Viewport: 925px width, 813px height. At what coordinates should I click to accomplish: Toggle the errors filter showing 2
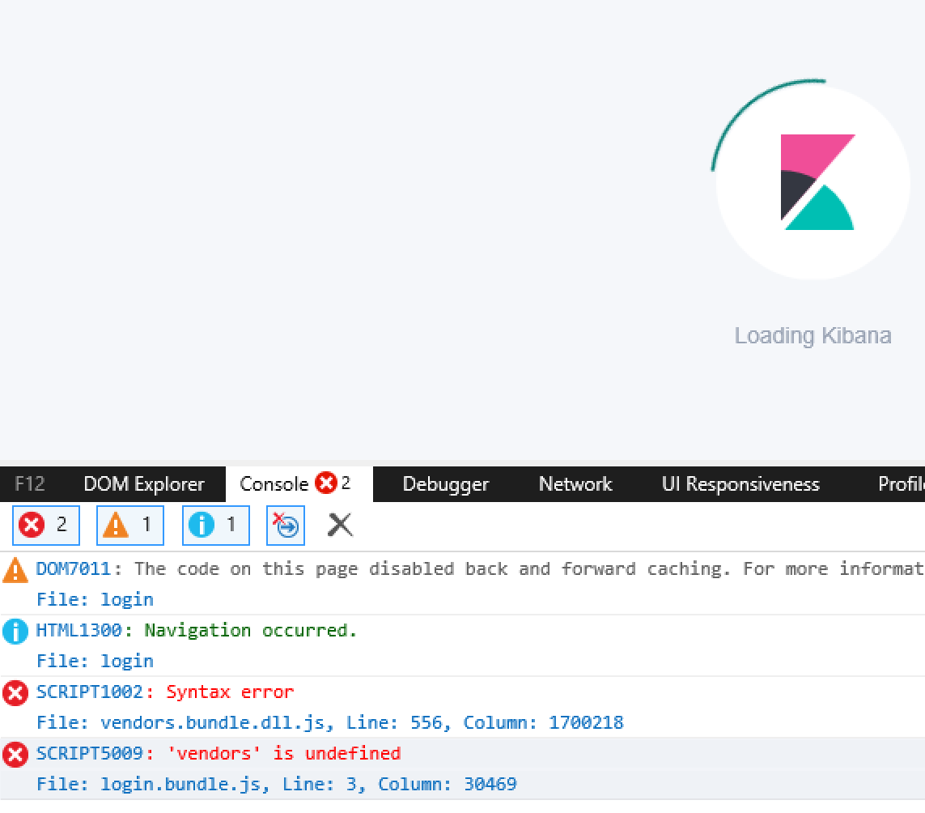coord(46,525)
